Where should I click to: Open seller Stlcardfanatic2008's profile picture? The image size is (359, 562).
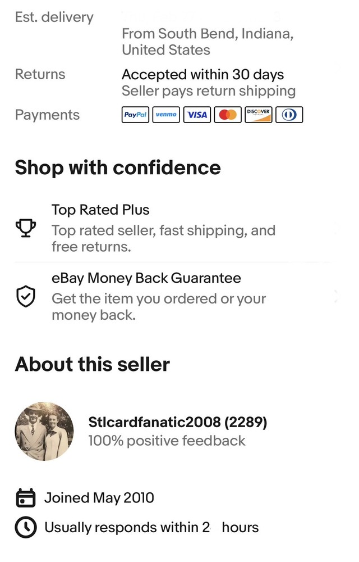click(44, 431)
